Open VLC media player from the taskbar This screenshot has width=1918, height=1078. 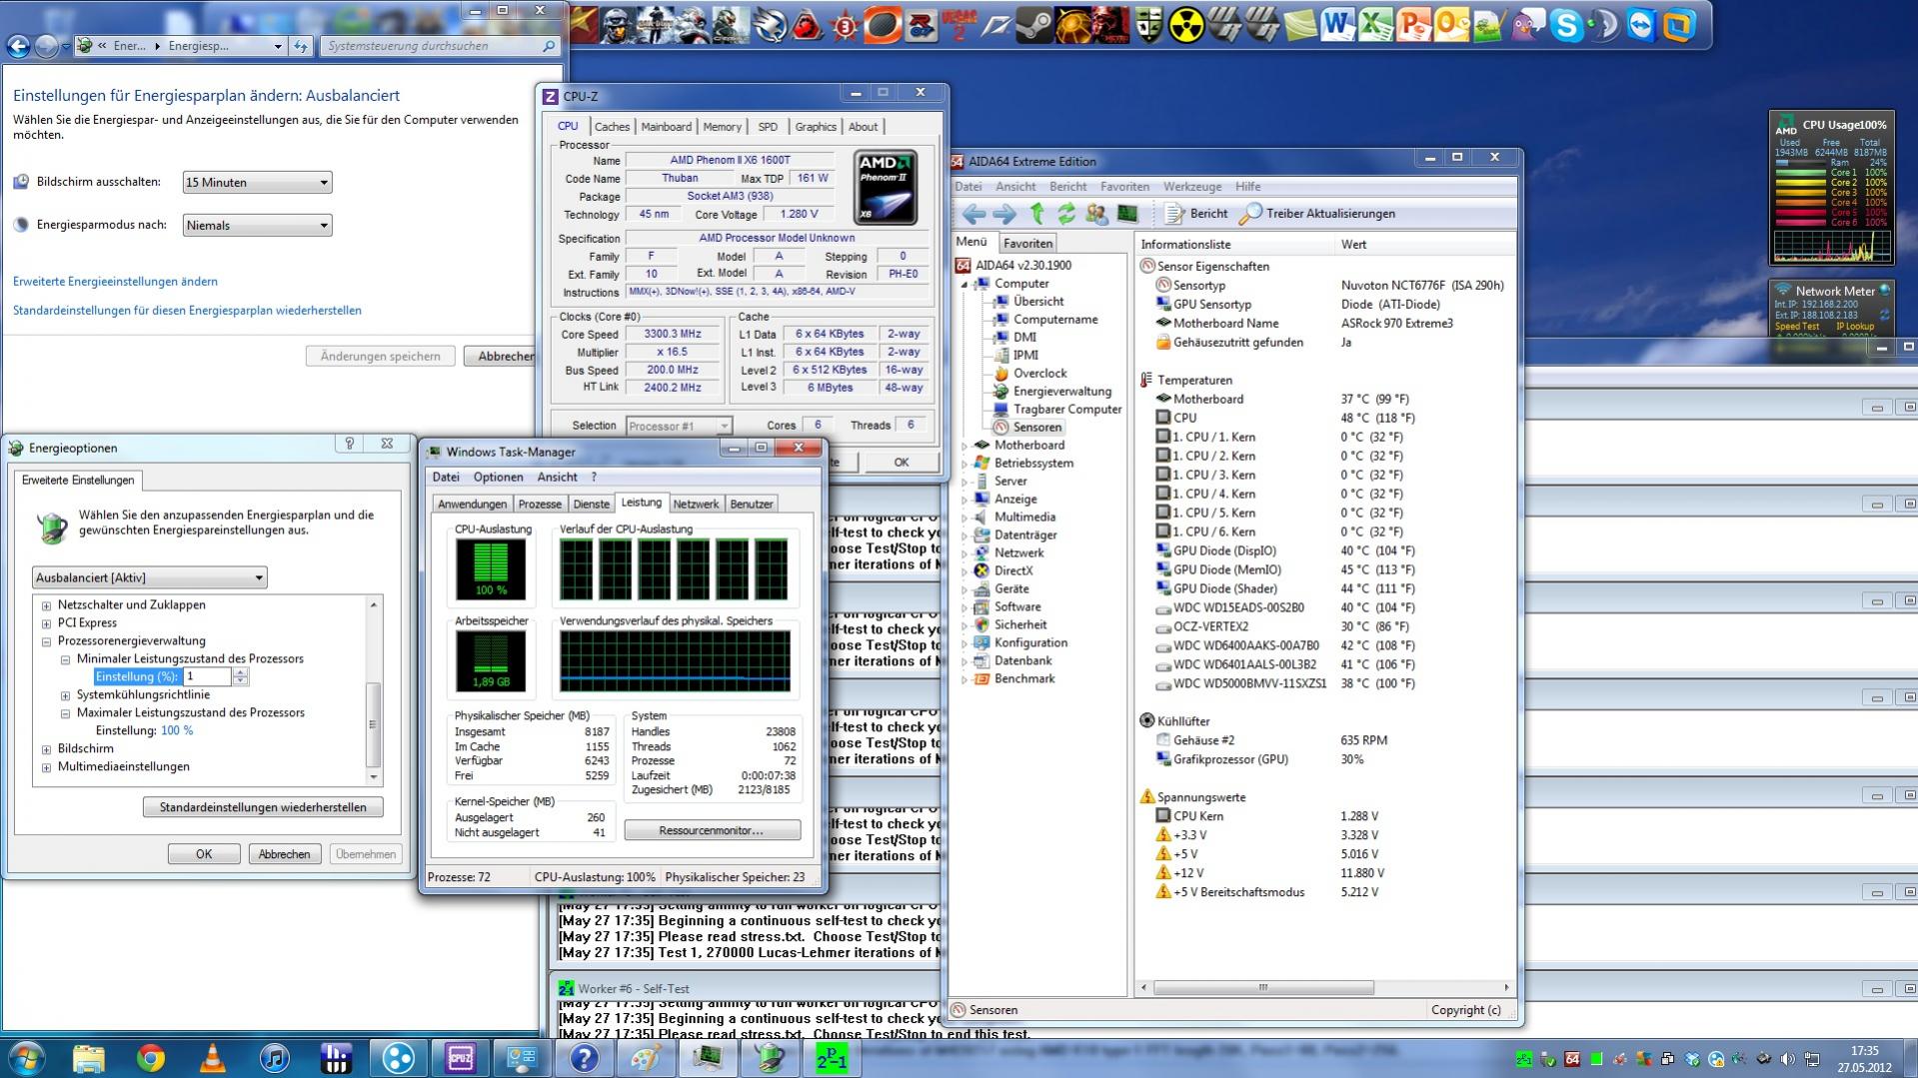(212, 1058)
